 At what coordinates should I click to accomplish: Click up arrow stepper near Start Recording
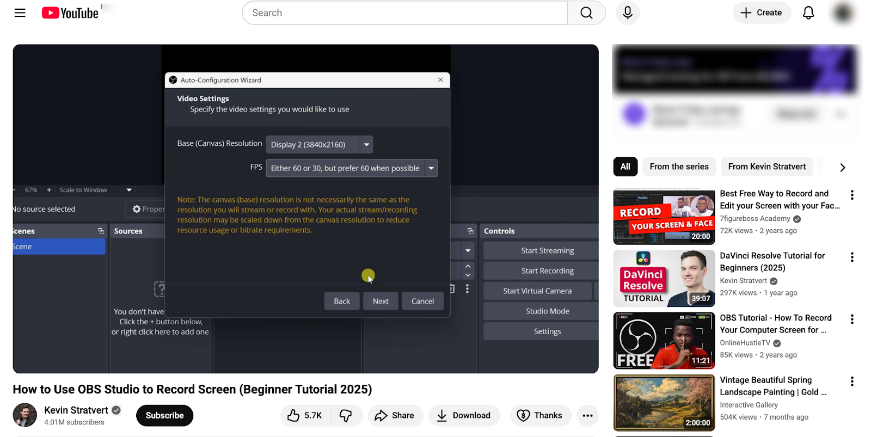468,266
